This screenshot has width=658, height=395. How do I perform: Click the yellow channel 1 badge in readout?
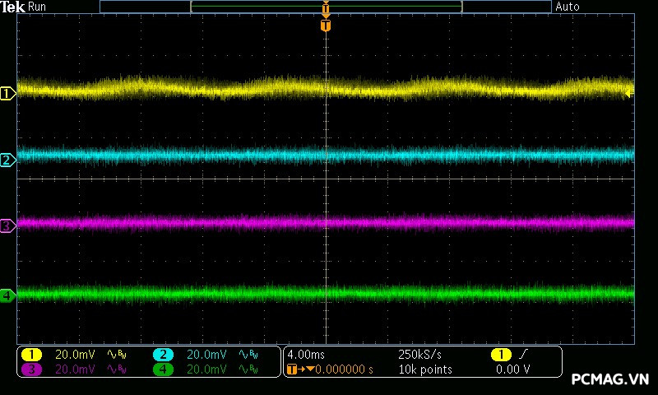(30, 354)
